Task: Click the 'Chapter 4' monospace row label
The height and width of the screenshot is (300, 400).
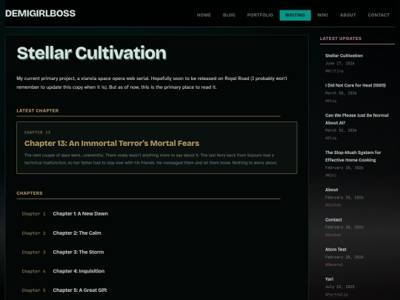Action: (x=33, y=271)
